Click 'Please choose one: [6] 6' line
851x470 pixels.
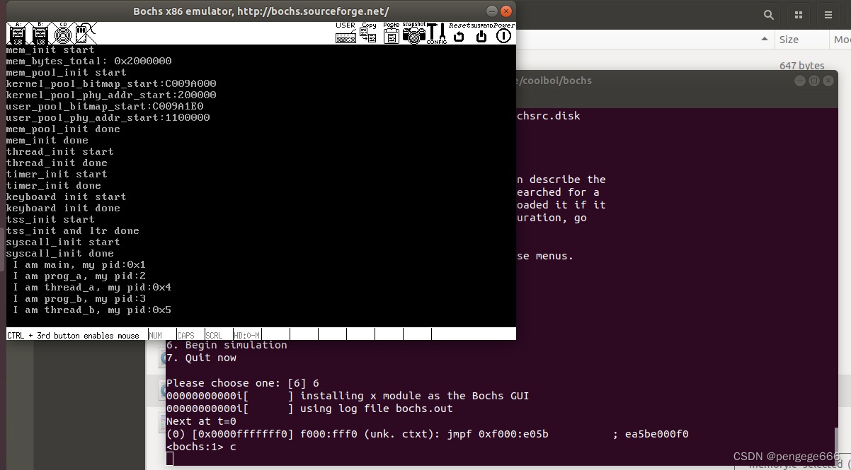(242, 383)
